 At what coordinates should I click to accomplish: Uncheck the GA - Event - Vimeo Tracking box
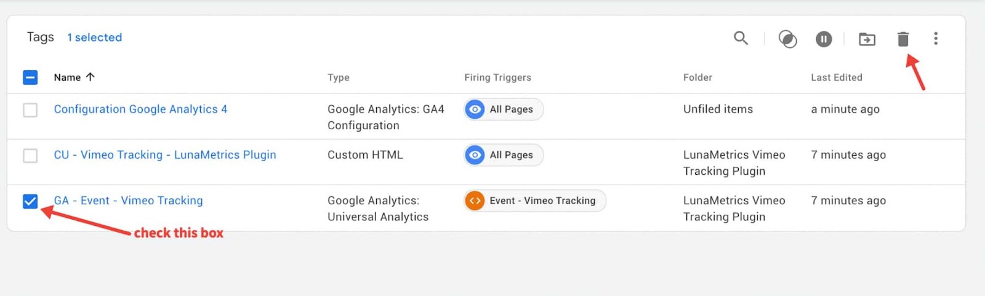point(30,201)
